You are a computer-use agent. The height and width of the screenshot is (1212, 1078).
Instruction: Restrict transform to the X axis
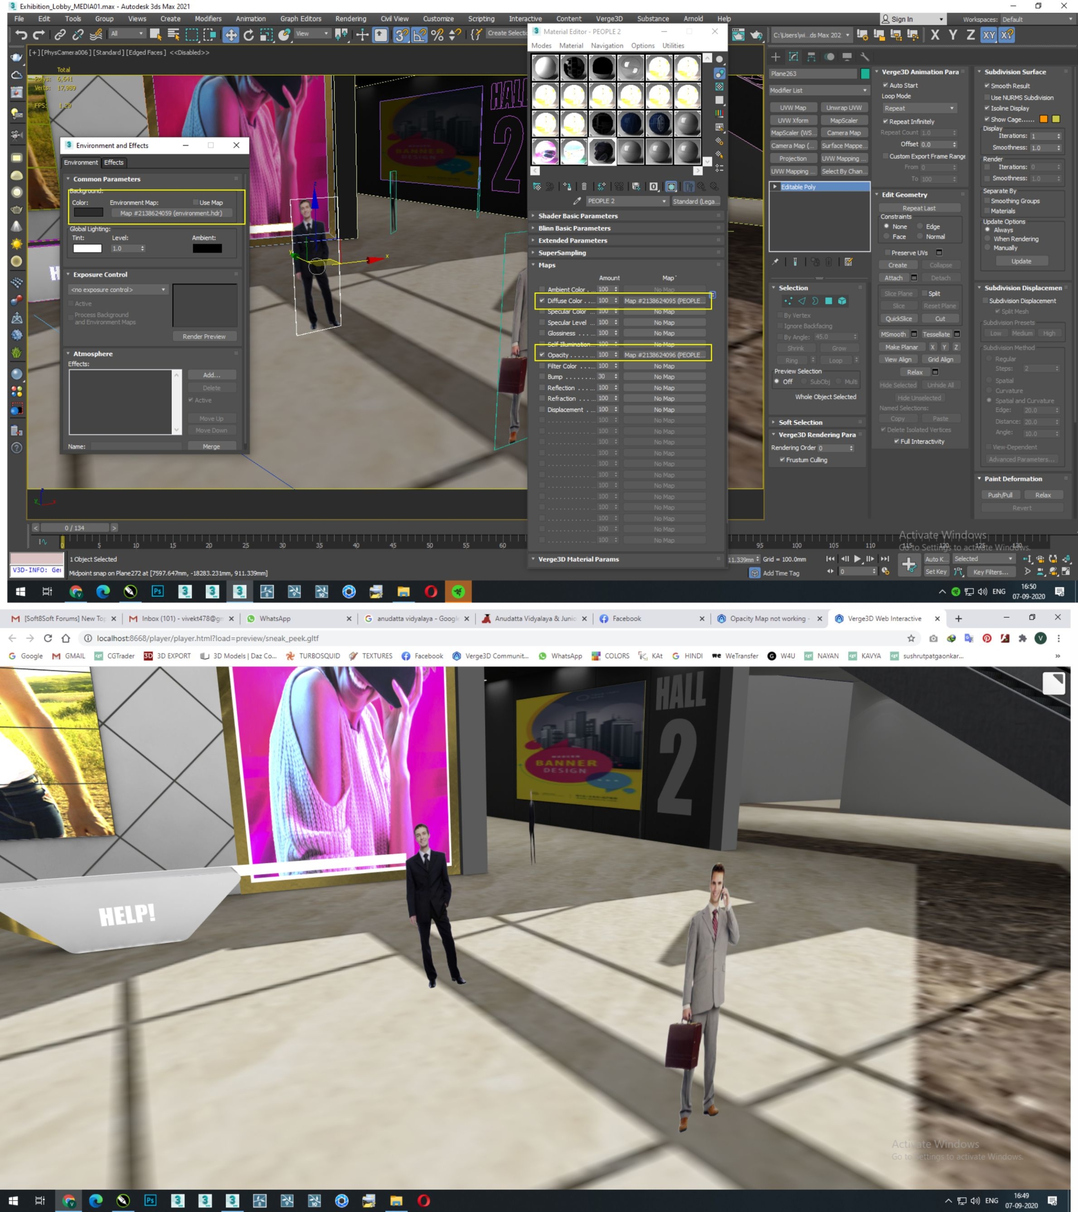[x=935, y=35]
